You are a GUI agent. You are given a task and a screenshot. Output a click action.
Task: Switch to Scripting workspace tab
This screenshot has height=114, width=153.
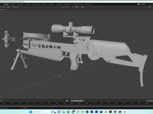tap(87, 4)
